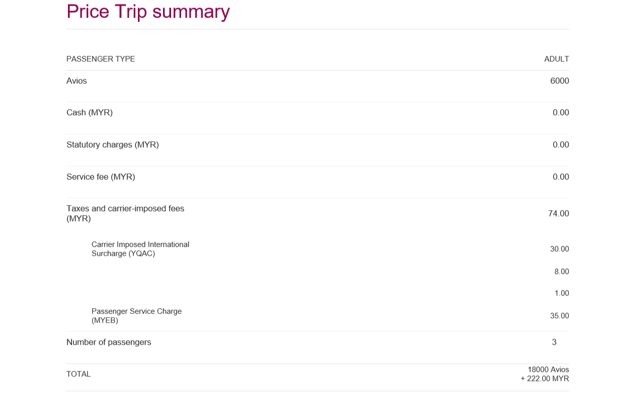Click the Cash (MYR) row label
Viewport: 626px width, 400px height.
click(x=90, y=113)
